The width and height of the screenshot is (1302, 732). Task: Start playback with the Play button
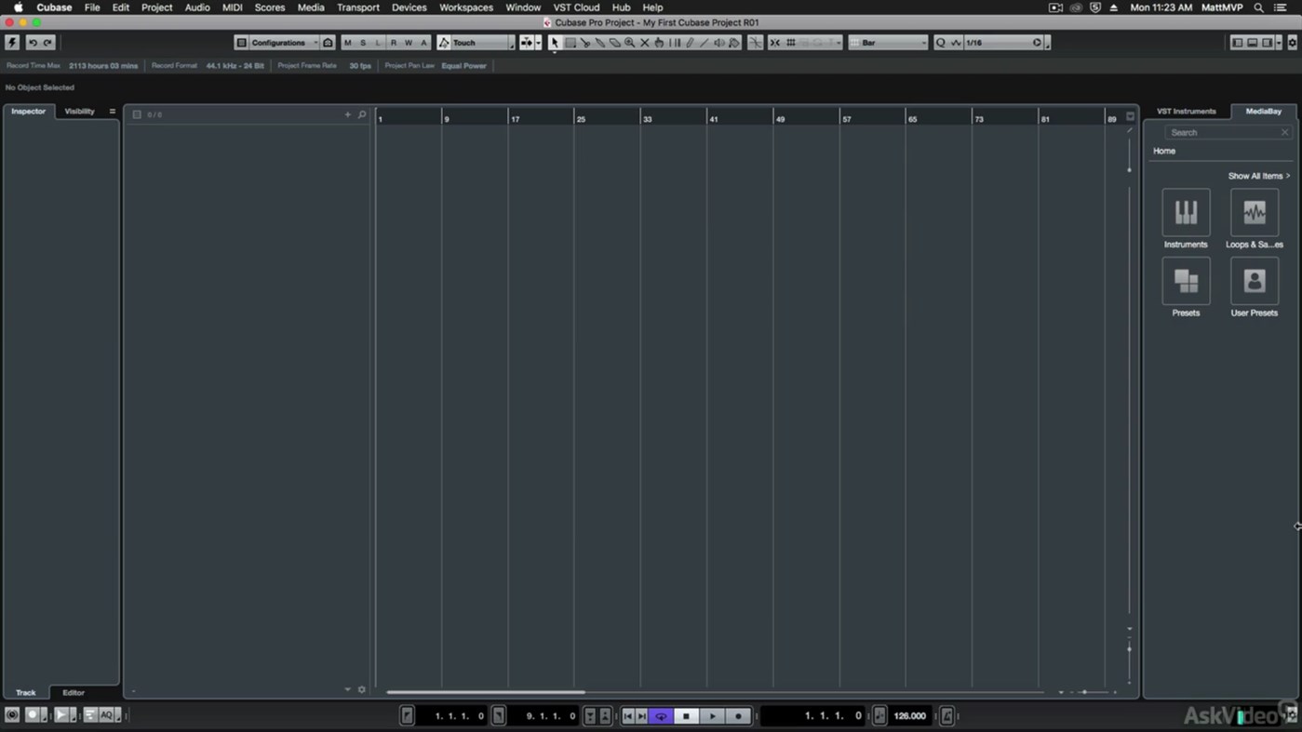tap(712, 716)
